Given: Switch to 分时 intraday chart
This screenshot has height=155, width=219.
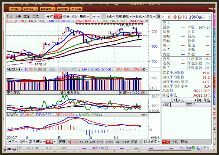Looking at the screenshot, I should pyautogui.click(x=49, y=16).
